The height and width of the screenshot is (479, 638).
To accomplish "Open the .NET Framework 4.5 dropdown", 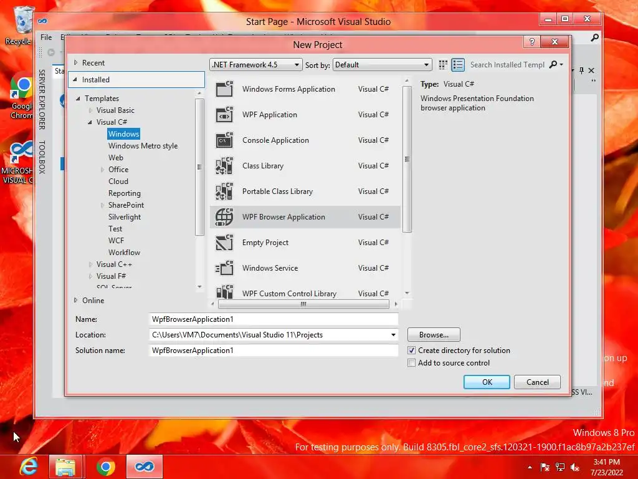I will [256, 65].
